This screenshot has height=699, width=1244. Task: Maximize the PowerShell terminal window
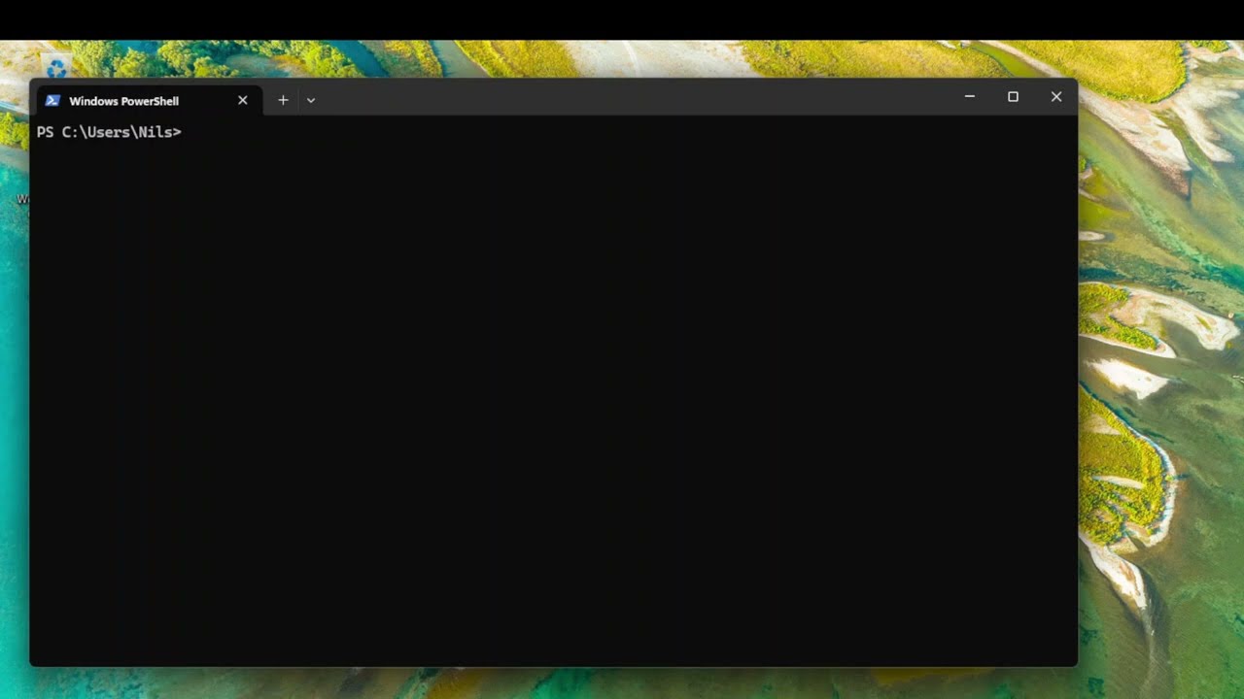pyautogui.click(x=1013, y=96)
